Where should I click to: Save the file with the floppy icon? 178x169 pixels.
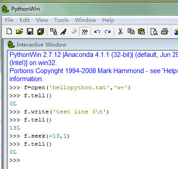30,31
